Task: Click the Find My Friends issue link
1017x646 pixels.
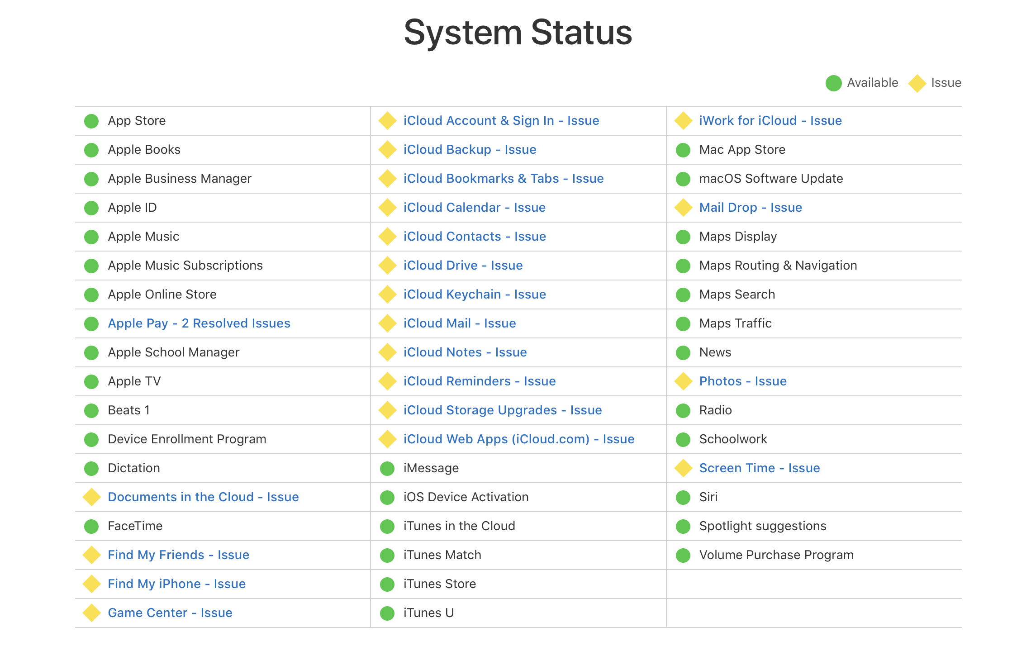Action: coord(178,555)
